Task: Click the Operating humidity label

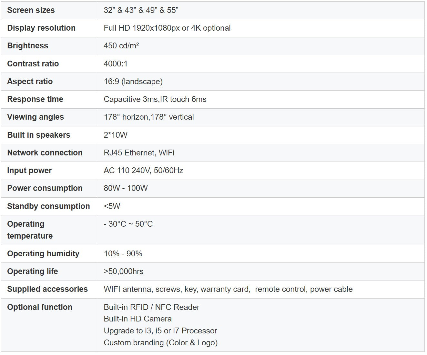Action: (x=43, y=254)
